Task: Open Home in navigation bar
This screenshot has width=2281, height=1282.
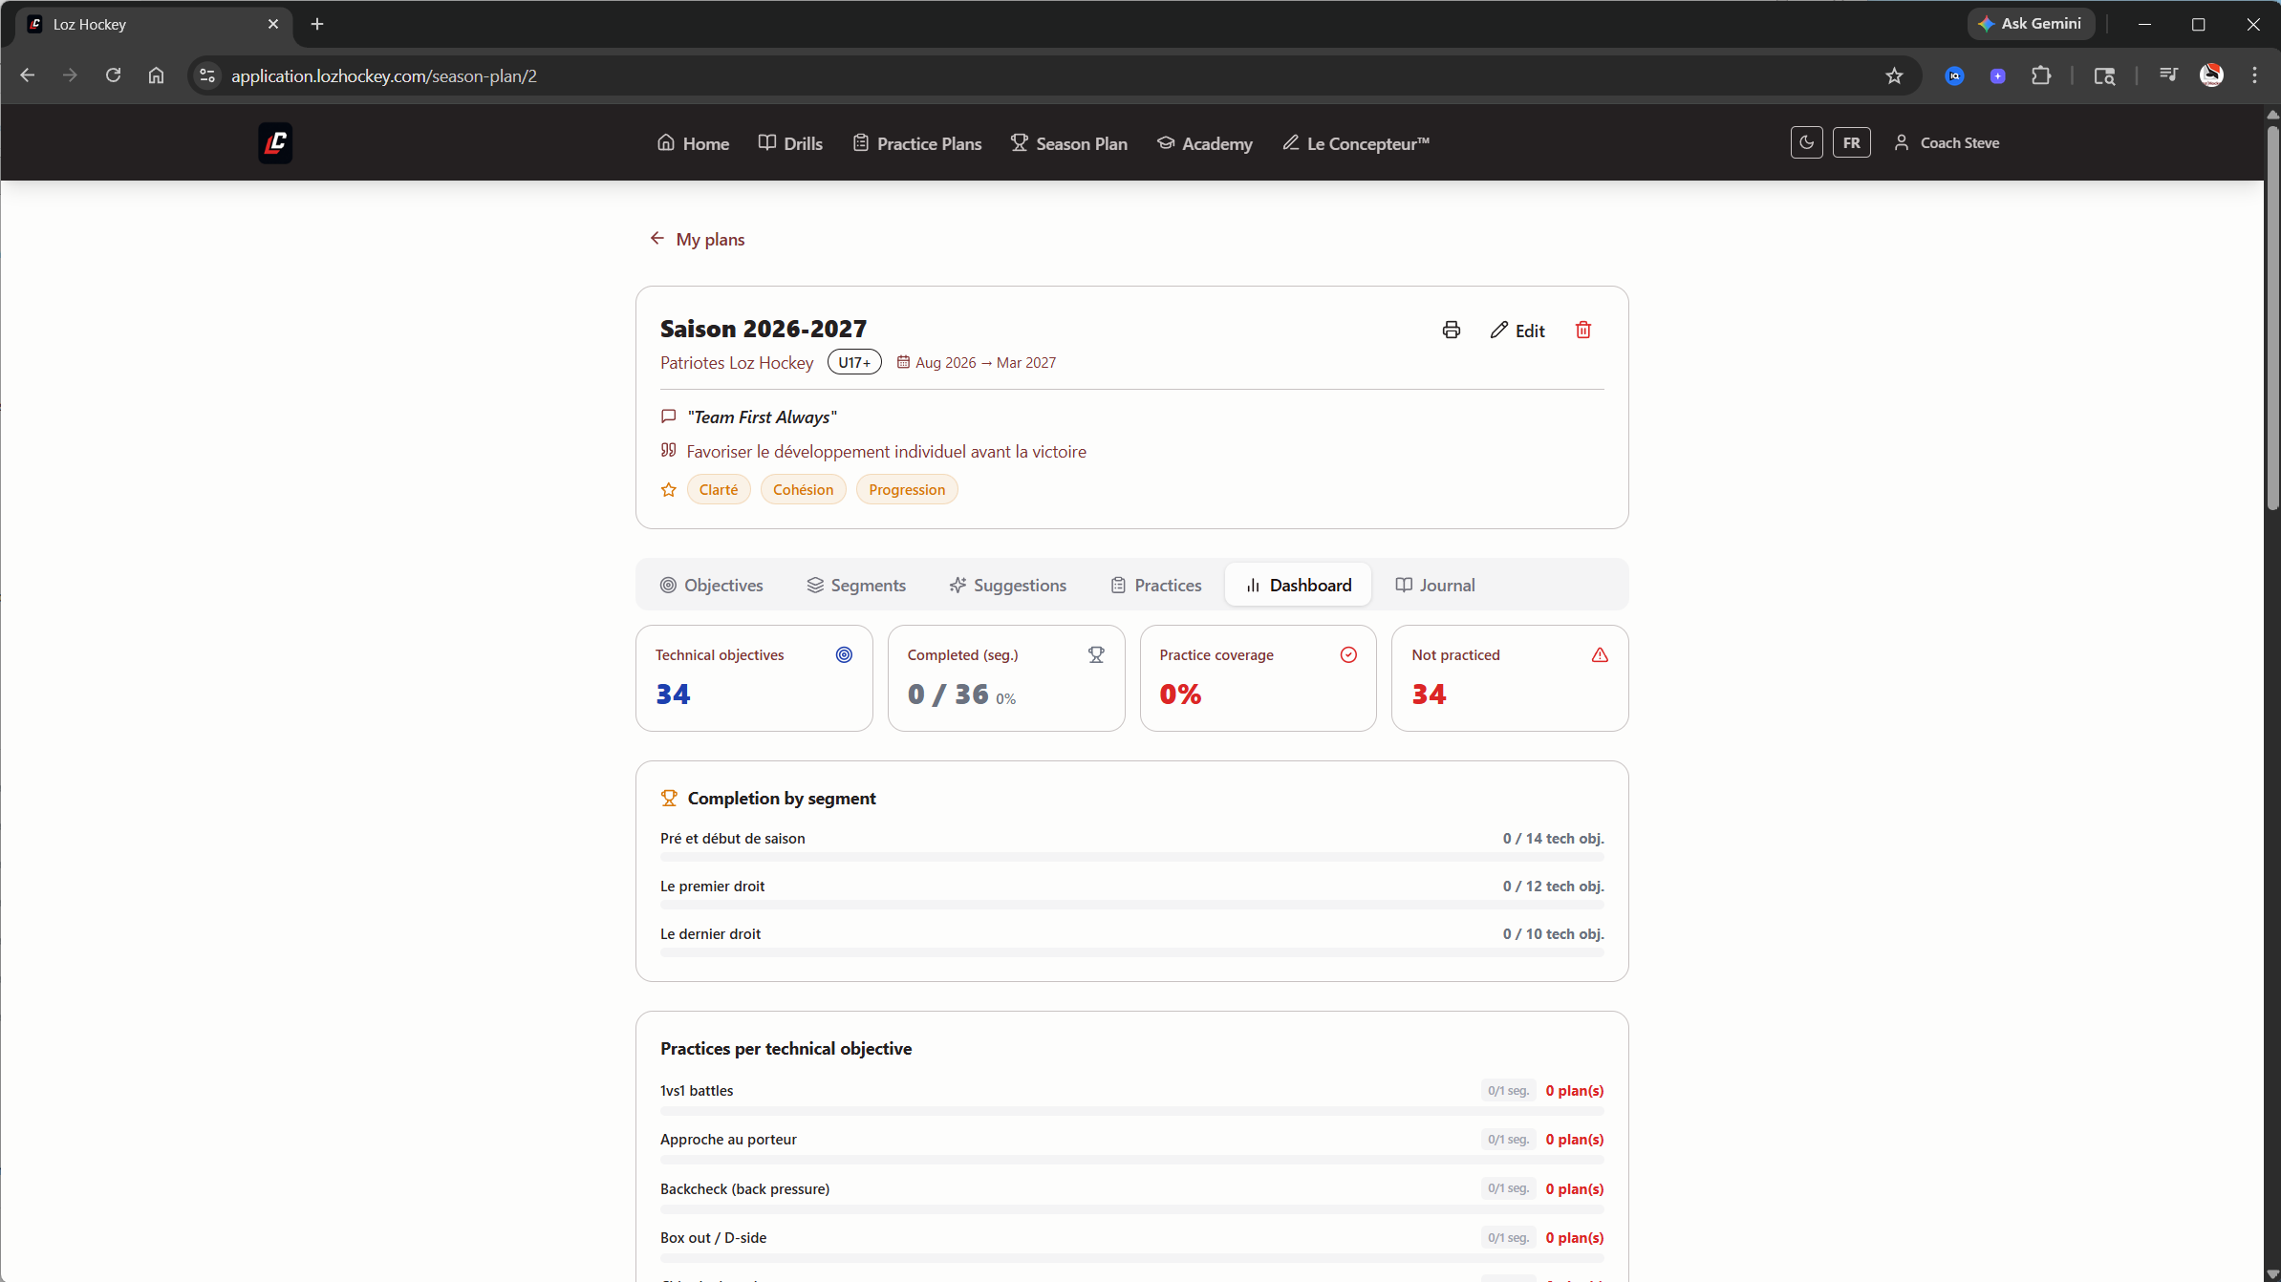Action: click(694, 143)
